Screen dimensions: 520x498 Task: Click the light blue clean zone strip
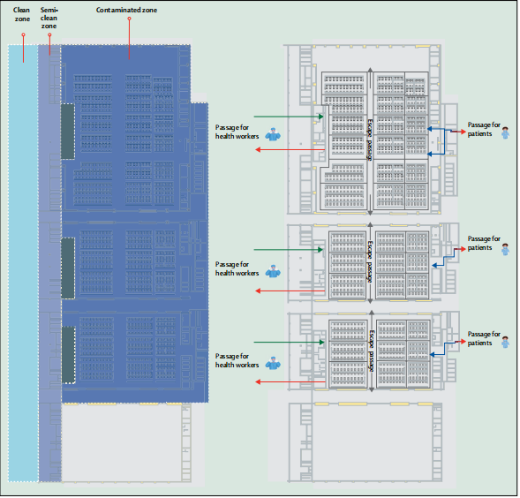point(23,263)
